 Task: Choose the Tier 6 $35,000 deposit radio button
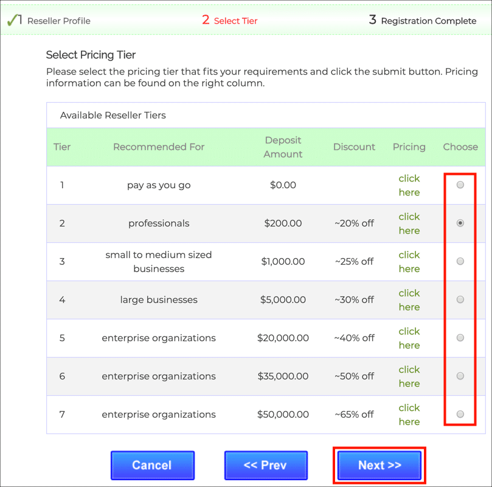(460, 376)
